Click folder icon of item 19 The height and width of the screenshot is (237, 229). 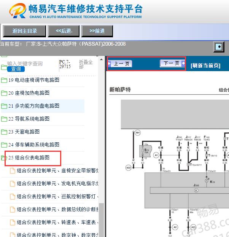click(x=4, y=80)
